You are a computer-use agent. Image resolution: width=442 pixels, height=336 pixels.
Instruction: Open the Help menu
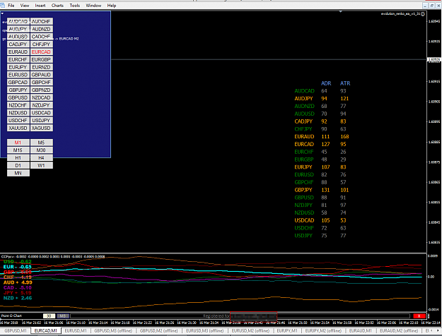click(111, 6)
